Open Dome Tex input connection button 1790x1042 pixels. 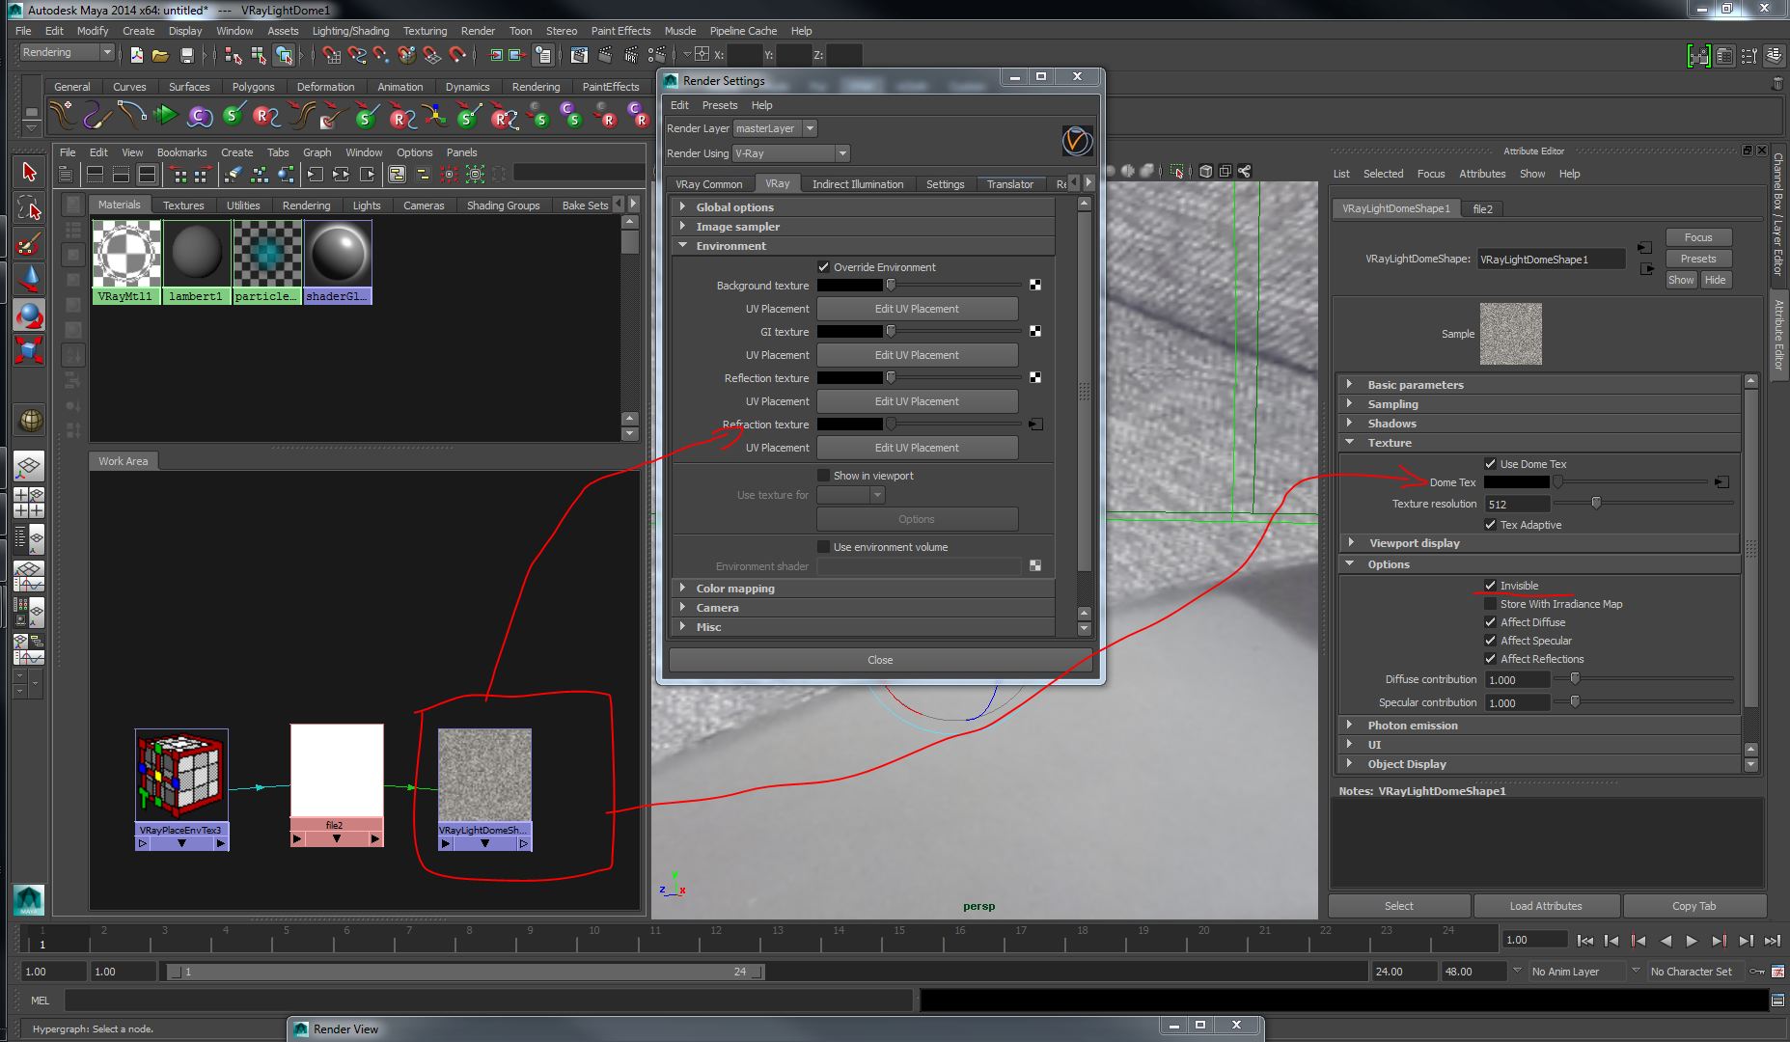click(1721, 482)
